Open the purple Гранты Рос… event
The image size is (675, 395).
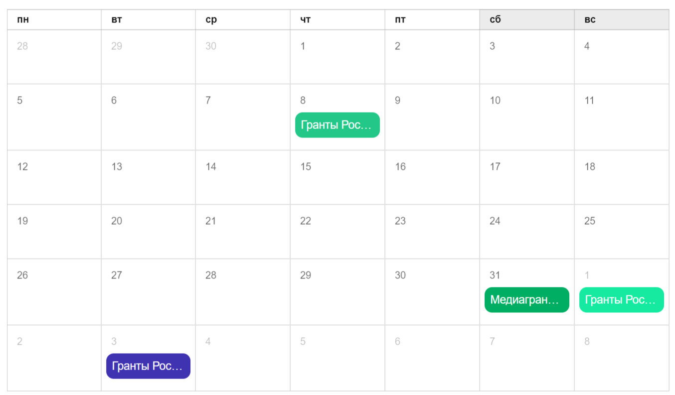pos(148,366)
